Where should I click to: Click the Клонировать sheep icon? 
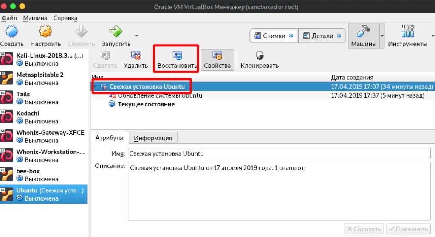click(260, 56)
